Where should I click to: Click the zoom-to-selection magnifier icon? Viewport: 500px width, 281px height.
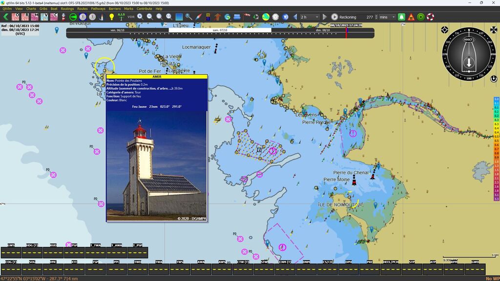click(160, 17)
